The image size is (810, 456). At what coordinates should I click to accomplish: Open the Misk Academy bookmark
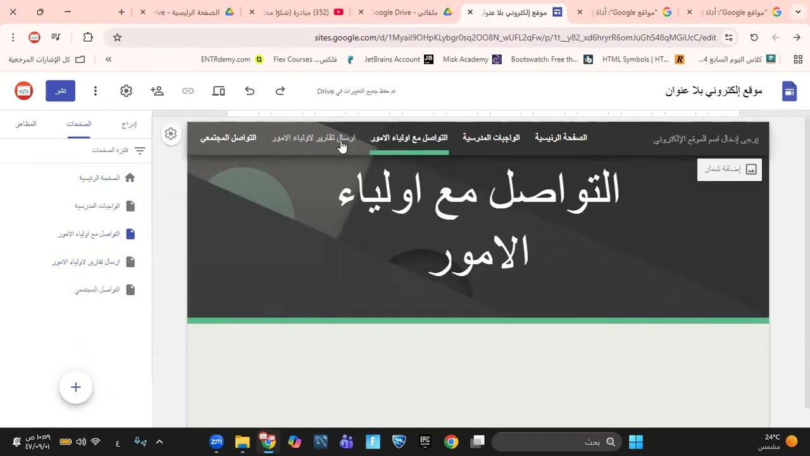pos(472,60)
